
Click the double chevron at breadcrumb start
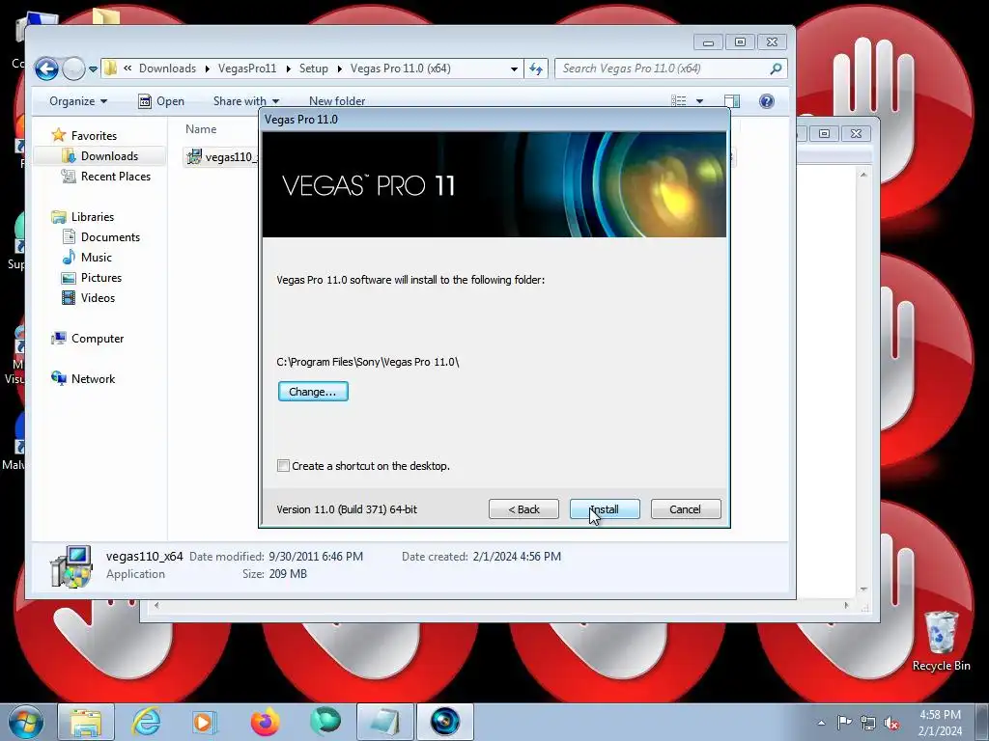coord(128,69)
